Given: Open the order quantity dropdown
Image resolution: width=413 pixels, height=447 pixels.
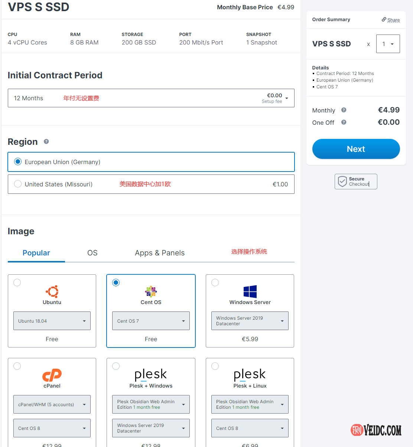Looking at the screenshot, I should [x=388, y=44].
